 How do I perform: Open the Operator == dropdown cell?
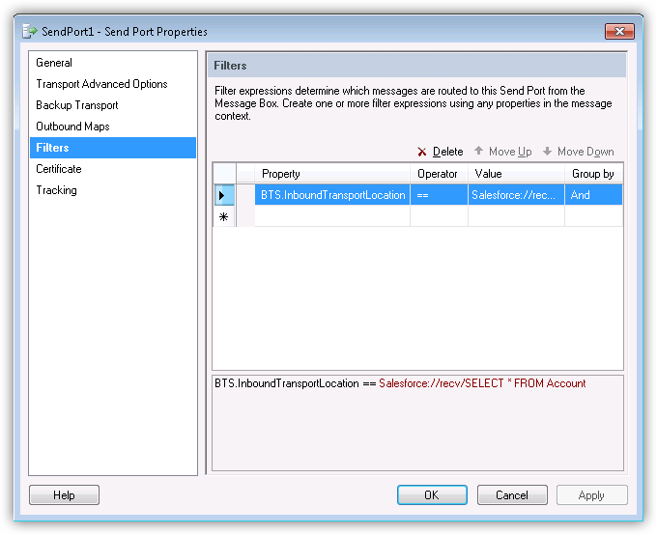coord(439,195)
